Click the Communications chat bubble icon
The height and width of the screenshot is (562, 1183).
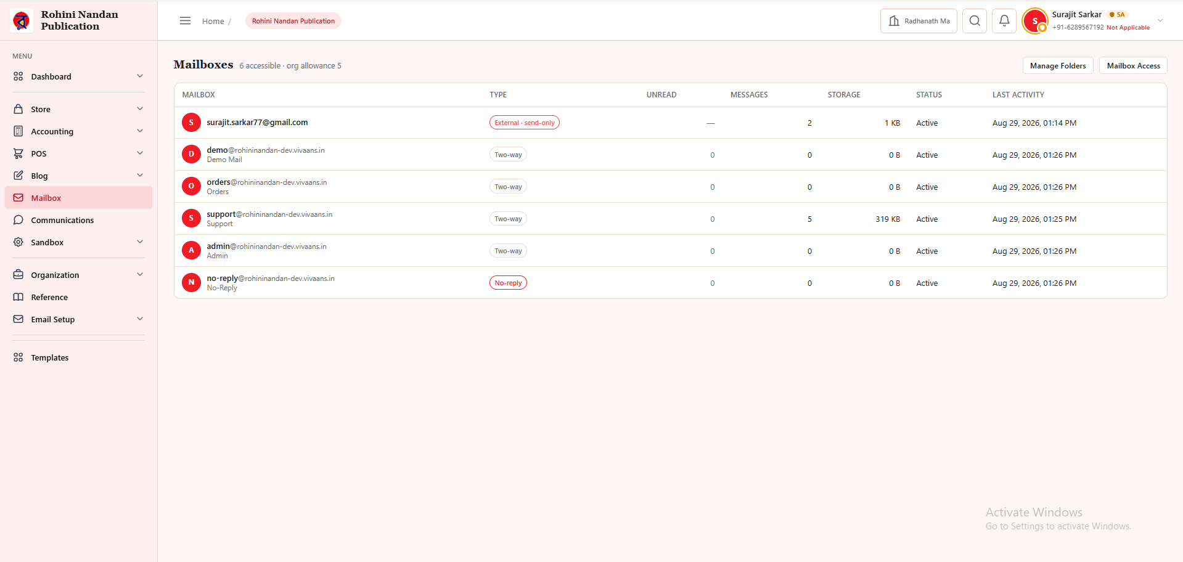coord(18,220)
